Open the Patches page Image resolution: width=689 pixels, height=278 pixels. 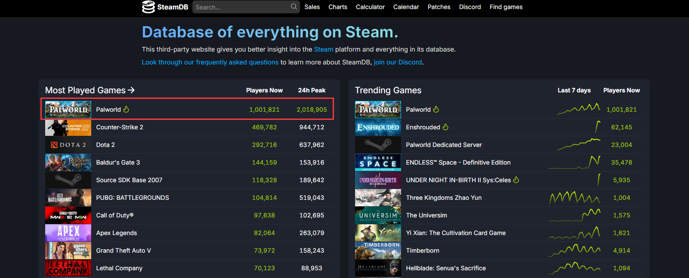(439, 7)
